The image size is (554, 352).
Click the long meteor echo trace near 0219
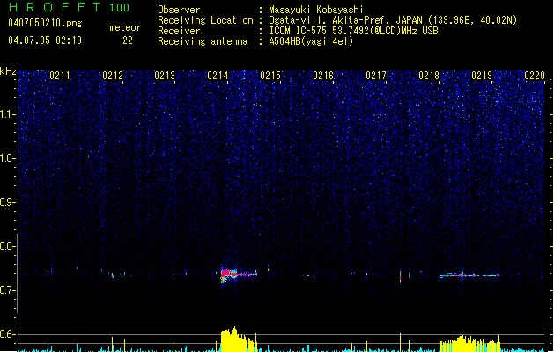470,275
